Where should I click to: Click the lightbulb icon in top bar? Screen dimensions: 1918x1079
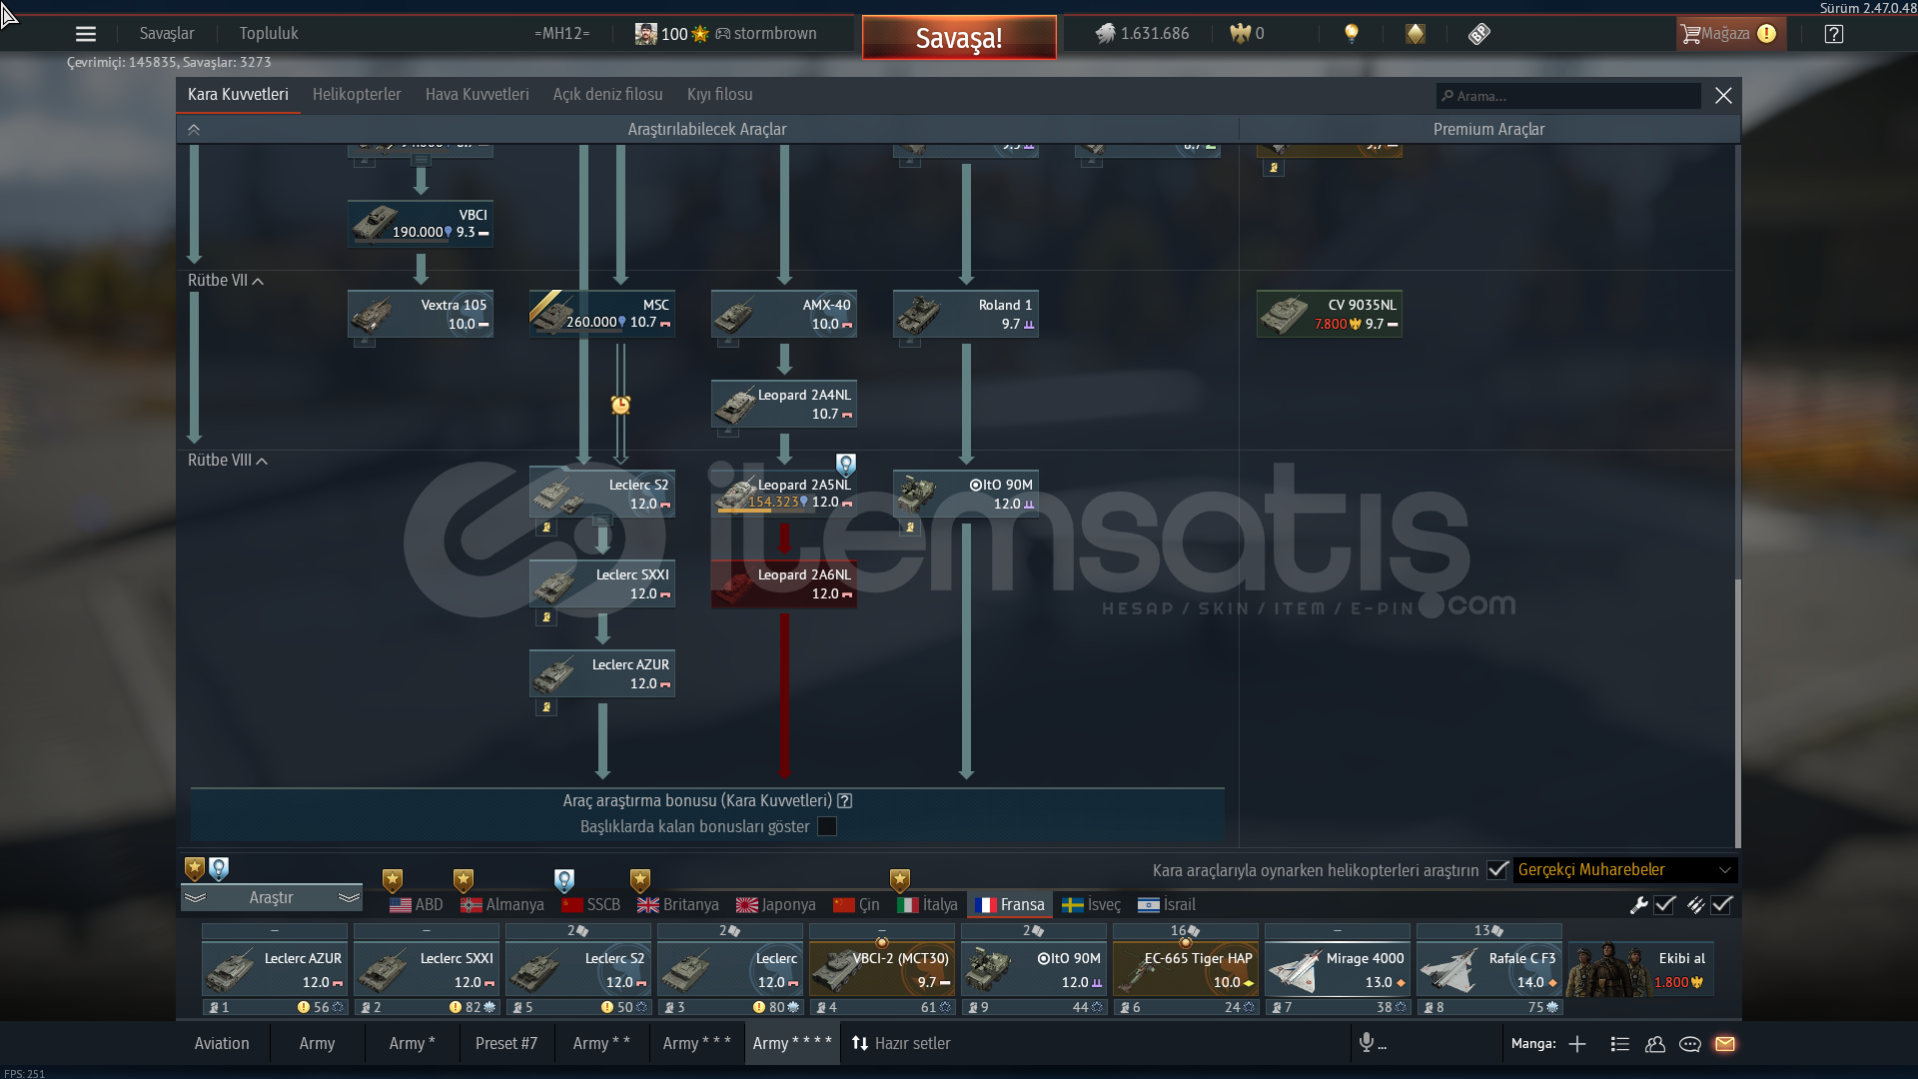click(x=1352, y=34)
